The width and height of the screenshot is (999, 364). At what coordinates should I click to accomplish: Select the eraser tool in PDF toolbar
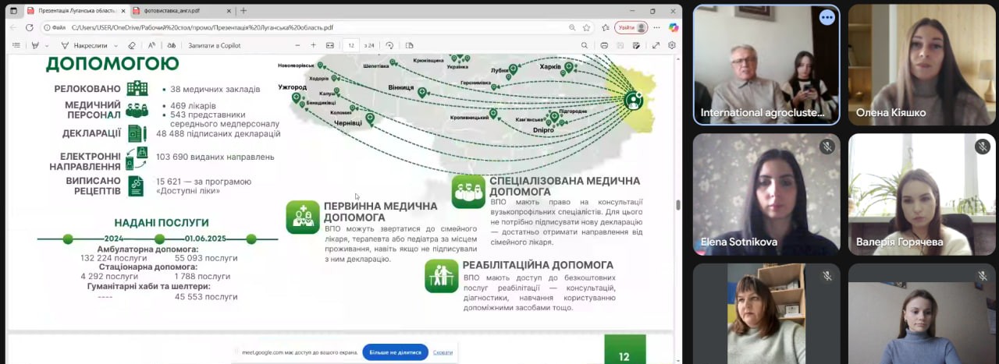coord(131,45)
